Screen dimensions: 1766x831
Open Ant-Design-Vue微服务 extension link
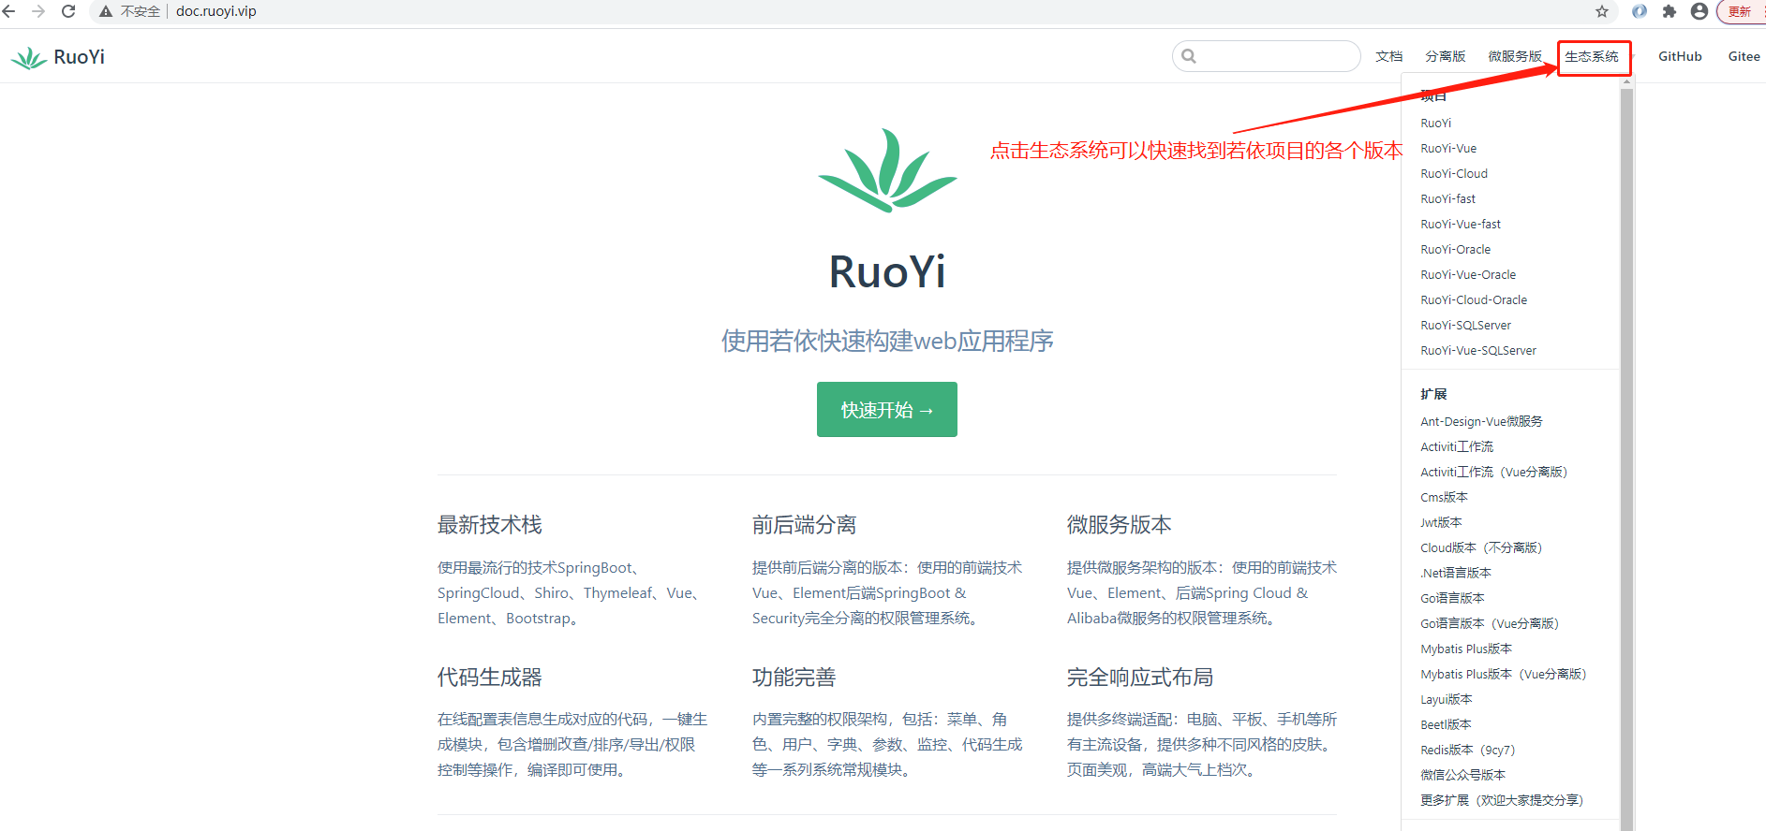tap(1481, 421)
